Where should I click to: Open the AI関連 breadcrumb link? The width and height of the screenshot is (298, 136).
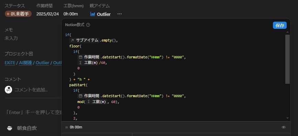(25, 63)
